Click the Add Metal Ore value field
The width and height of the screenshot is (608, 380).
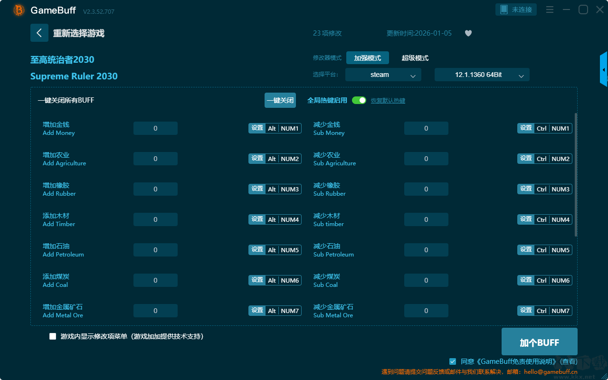(155, 311)
